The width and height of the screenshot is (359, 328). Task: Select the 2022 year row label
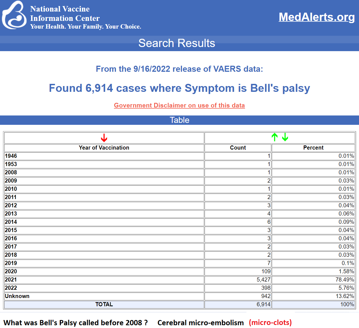(x=11, y=288)
